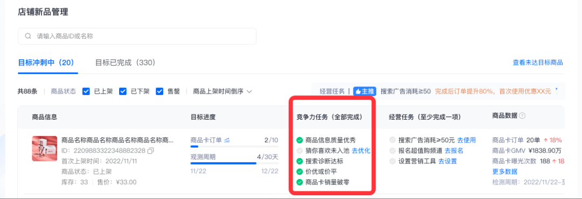Click the help icon beside 商品数据
This screenshot has height=199, width=582.
522,116
